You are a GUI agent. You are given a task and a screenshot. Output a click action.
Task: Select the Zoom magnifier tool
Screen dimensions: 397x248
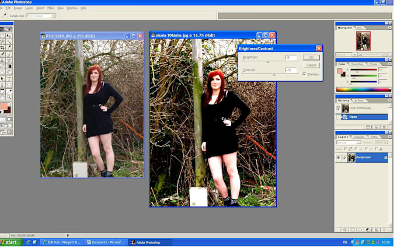pos(9,97)
